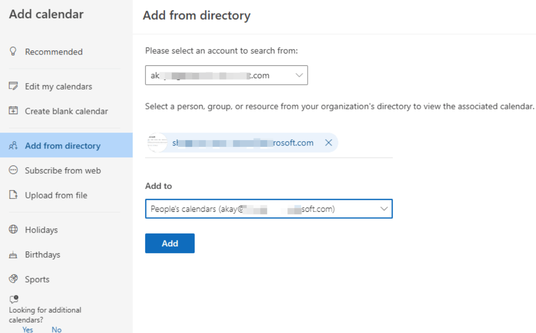Image resolution: width=536 pixels, height=333 pixels.
Task: Click the Create blank calendar plus icon
Action: [x=13, y=111]
